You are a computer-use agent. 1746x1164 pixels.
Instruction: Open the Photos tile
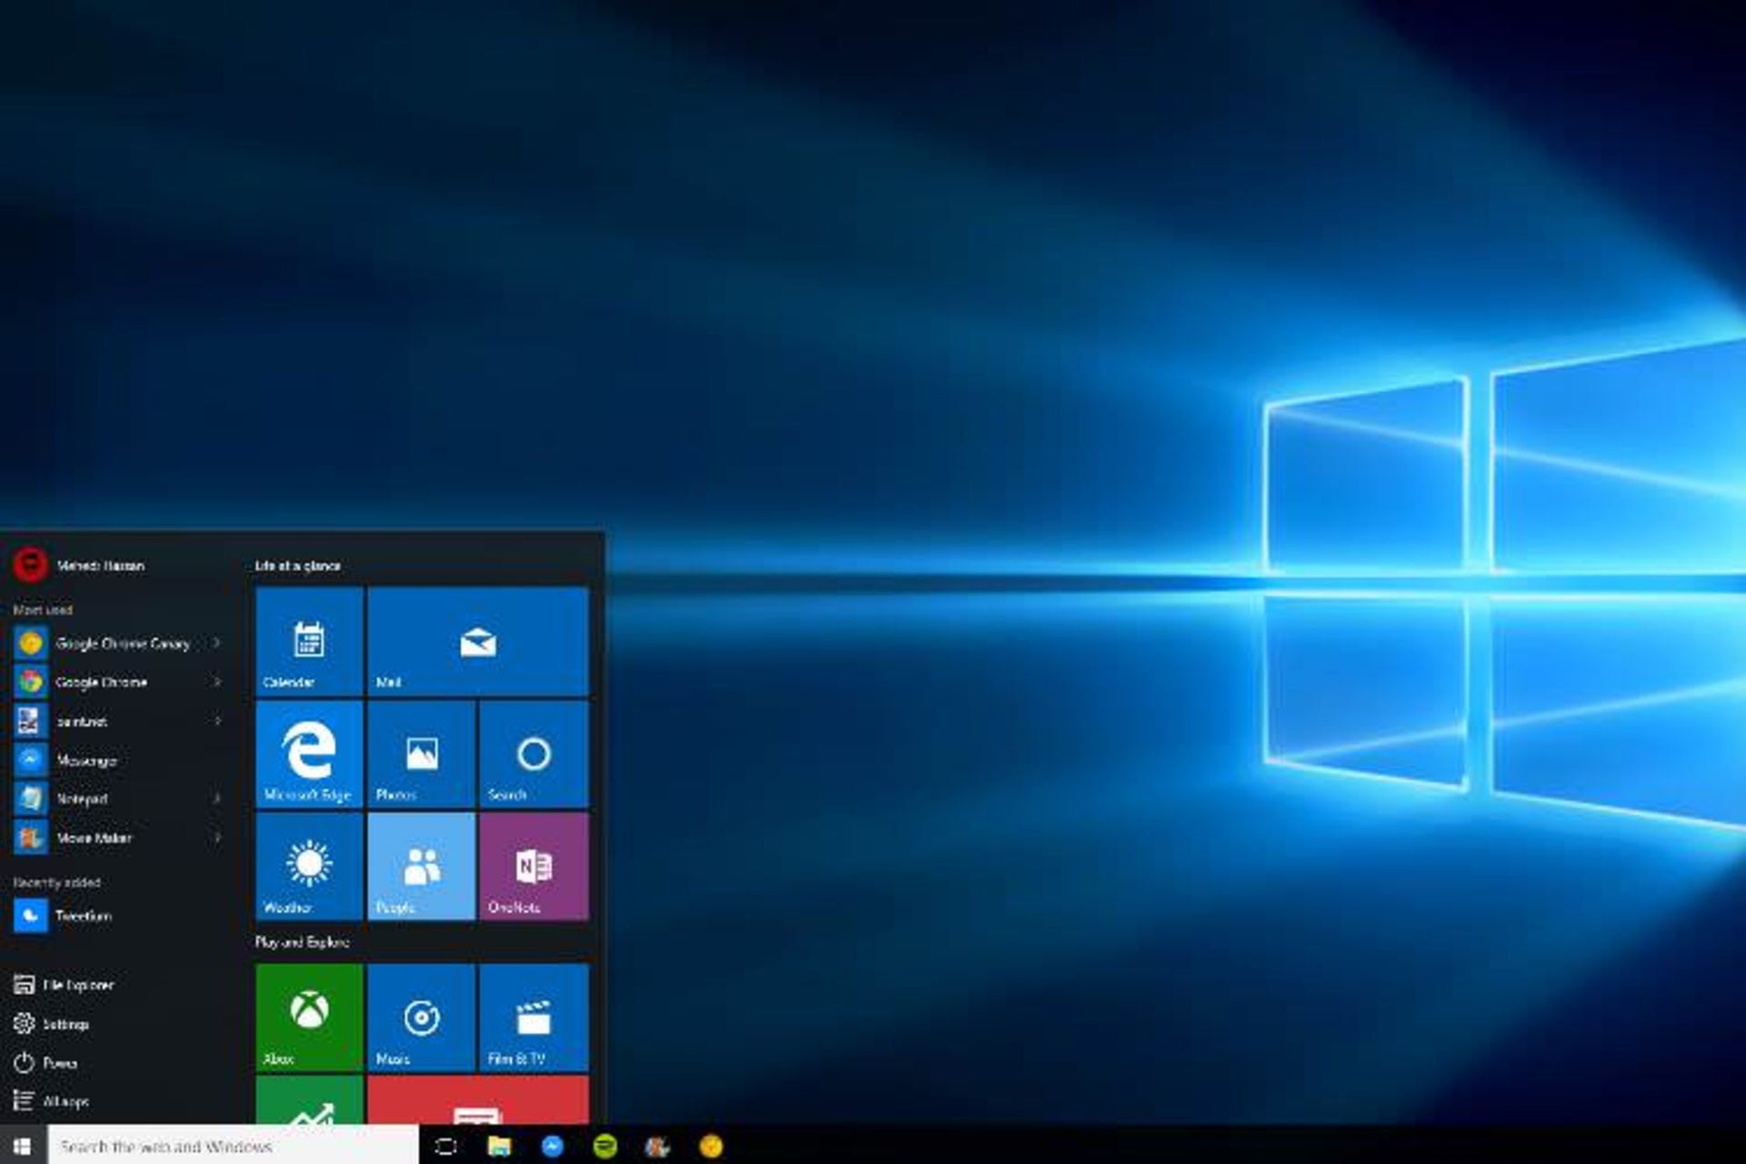tap(421, 754)
